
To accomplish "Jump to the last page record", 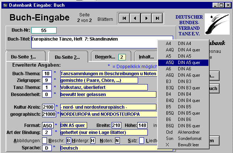I will coord(158,18).
